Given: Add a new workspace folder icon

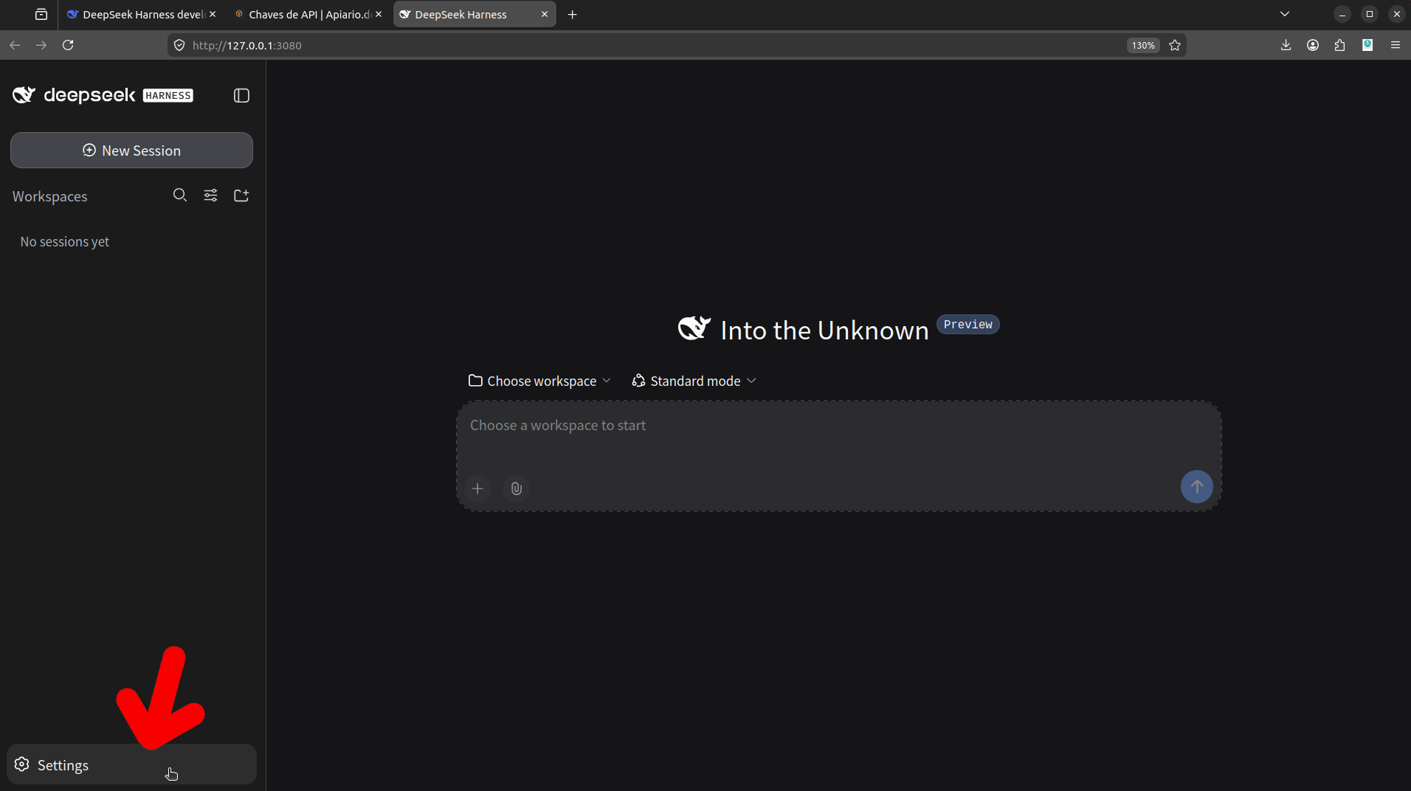Looking at the screenshot, I should click(x=241, y=196).
